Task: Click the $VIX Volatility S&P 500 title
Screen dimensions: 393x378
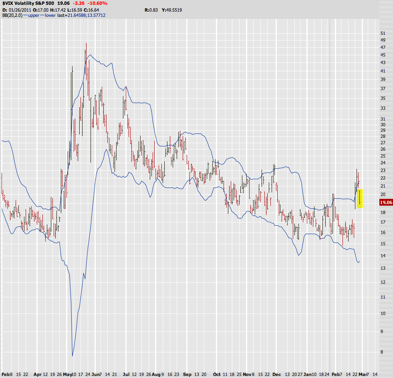Action: point(27,3)
